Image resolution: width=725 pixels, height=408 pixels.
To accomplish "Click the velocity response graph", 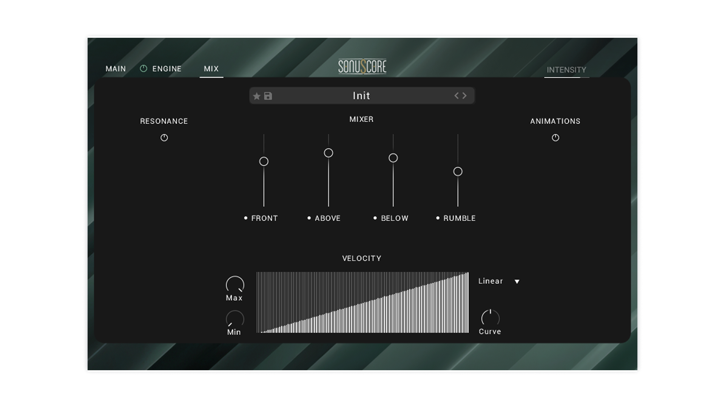I will pos(362,302).
